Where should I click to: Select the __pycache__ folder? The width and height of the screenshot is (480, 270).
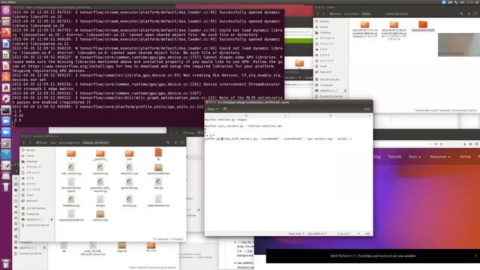click(100, 153)
